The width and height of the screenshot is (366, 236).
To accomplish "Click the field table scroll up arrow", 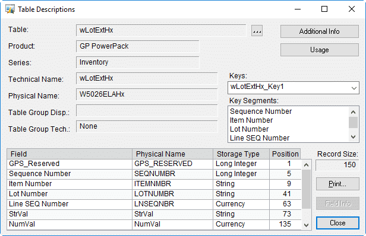I will [x=306, y=165].
